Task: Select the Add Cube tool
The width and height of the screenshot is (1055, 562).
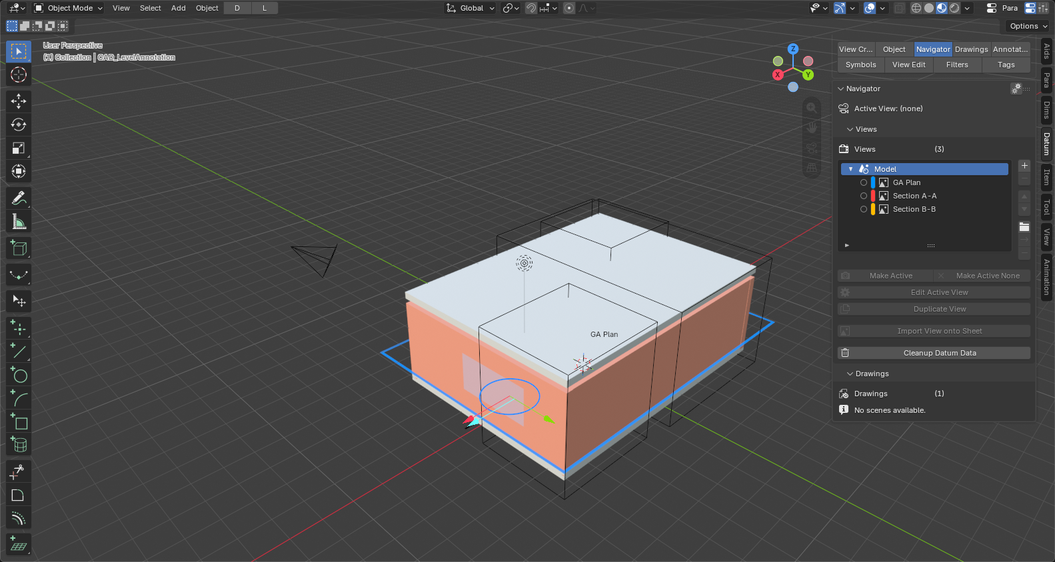Action: click(x=19, y=248)
